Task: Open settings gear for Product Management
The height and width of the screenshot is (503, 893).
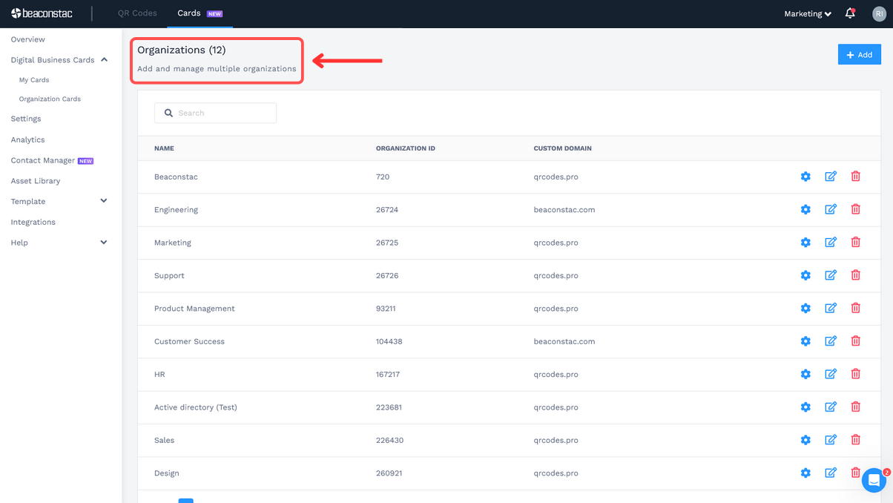Action: click(x=805, y=308)
